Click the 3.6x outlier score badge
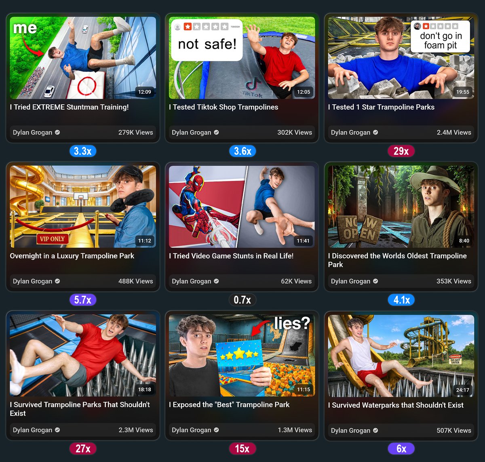 pos(242,151)
